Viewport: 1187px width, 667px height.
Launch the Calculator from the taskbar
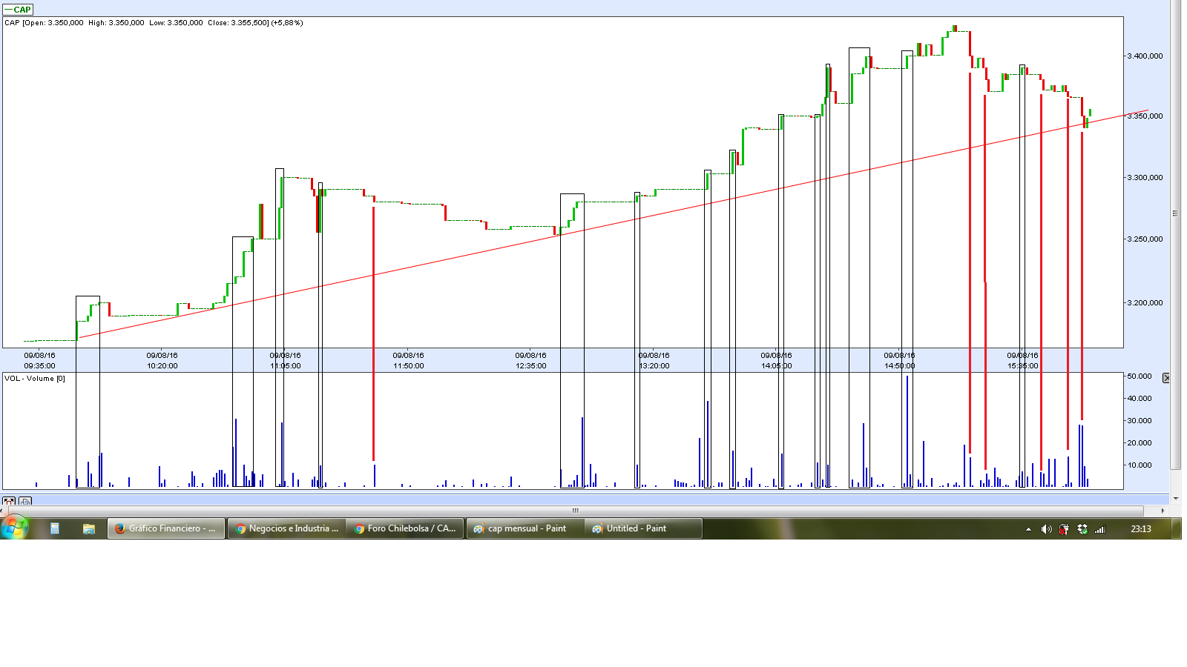[54, 528]
